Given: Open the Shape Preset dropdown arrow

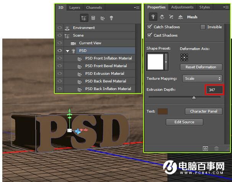Looking at the screenshot, I should pyautogui.click(x=166, y=62).
